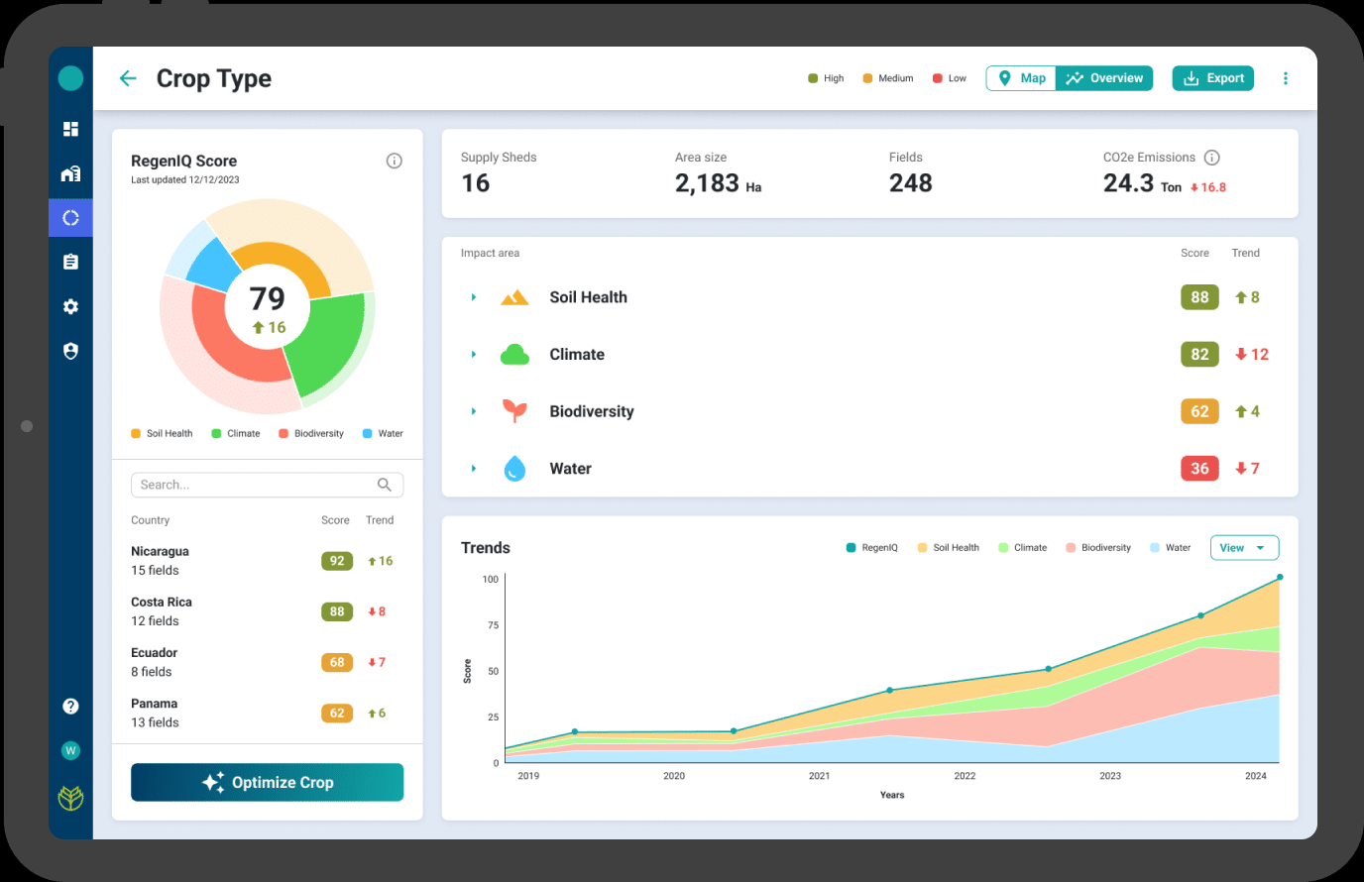Click the W user avatar in sidebar
Image resolution: width=1364 pixels, height=882 pixels.
click(70, 750)
